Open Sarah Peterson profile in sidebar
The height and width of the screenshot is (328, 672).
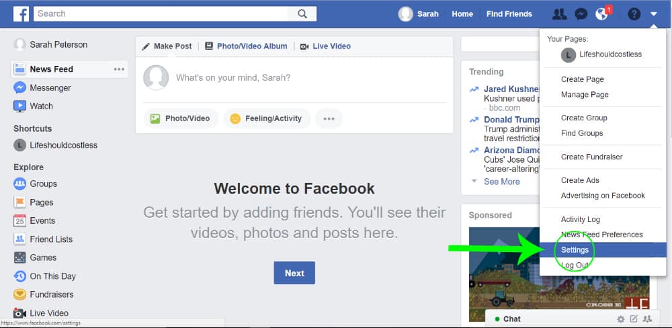58,44
